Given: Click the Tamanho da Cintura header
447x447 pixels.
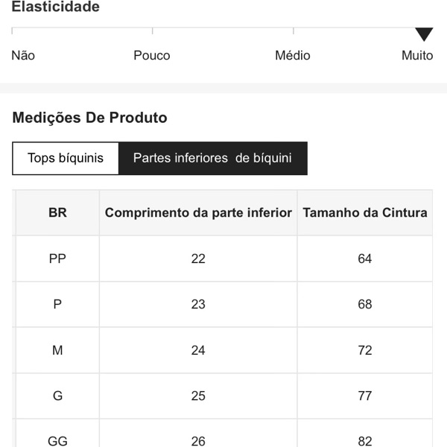Looking at the screenshot, I should pyautogui.click(x=365, y=212).
